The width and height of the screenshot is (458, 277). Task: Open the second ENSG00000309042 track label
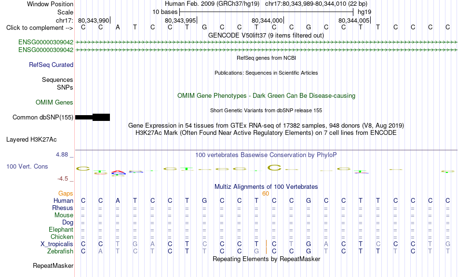46,50
